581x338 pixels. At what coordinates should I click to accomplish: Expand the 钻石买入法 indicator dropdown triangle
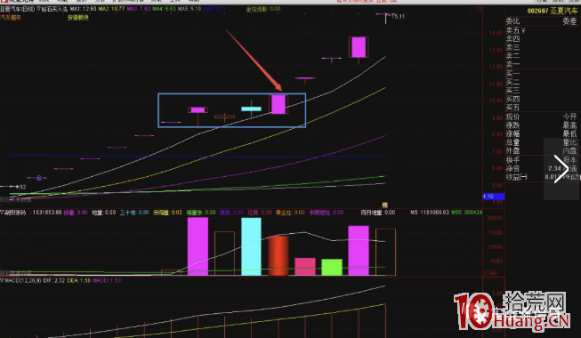pos(37,9)
